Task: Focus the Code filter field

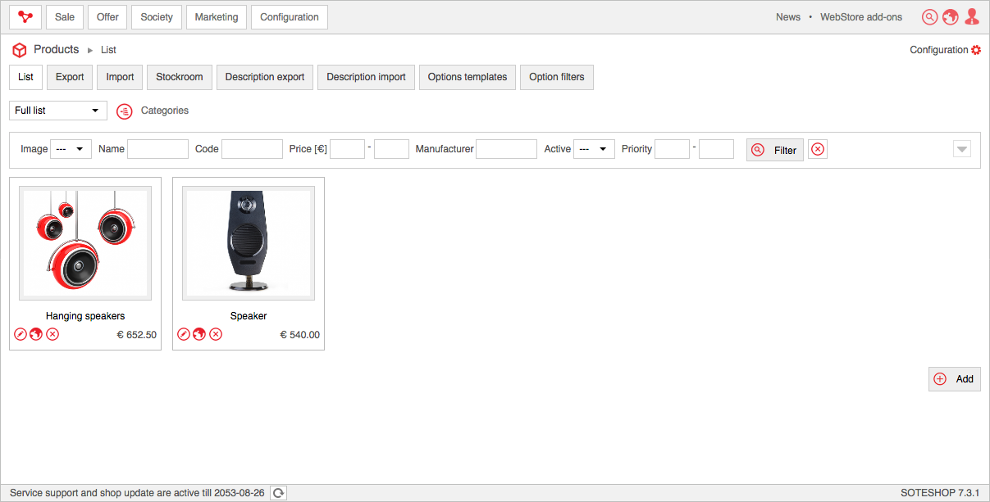Action: click(252, 149)
